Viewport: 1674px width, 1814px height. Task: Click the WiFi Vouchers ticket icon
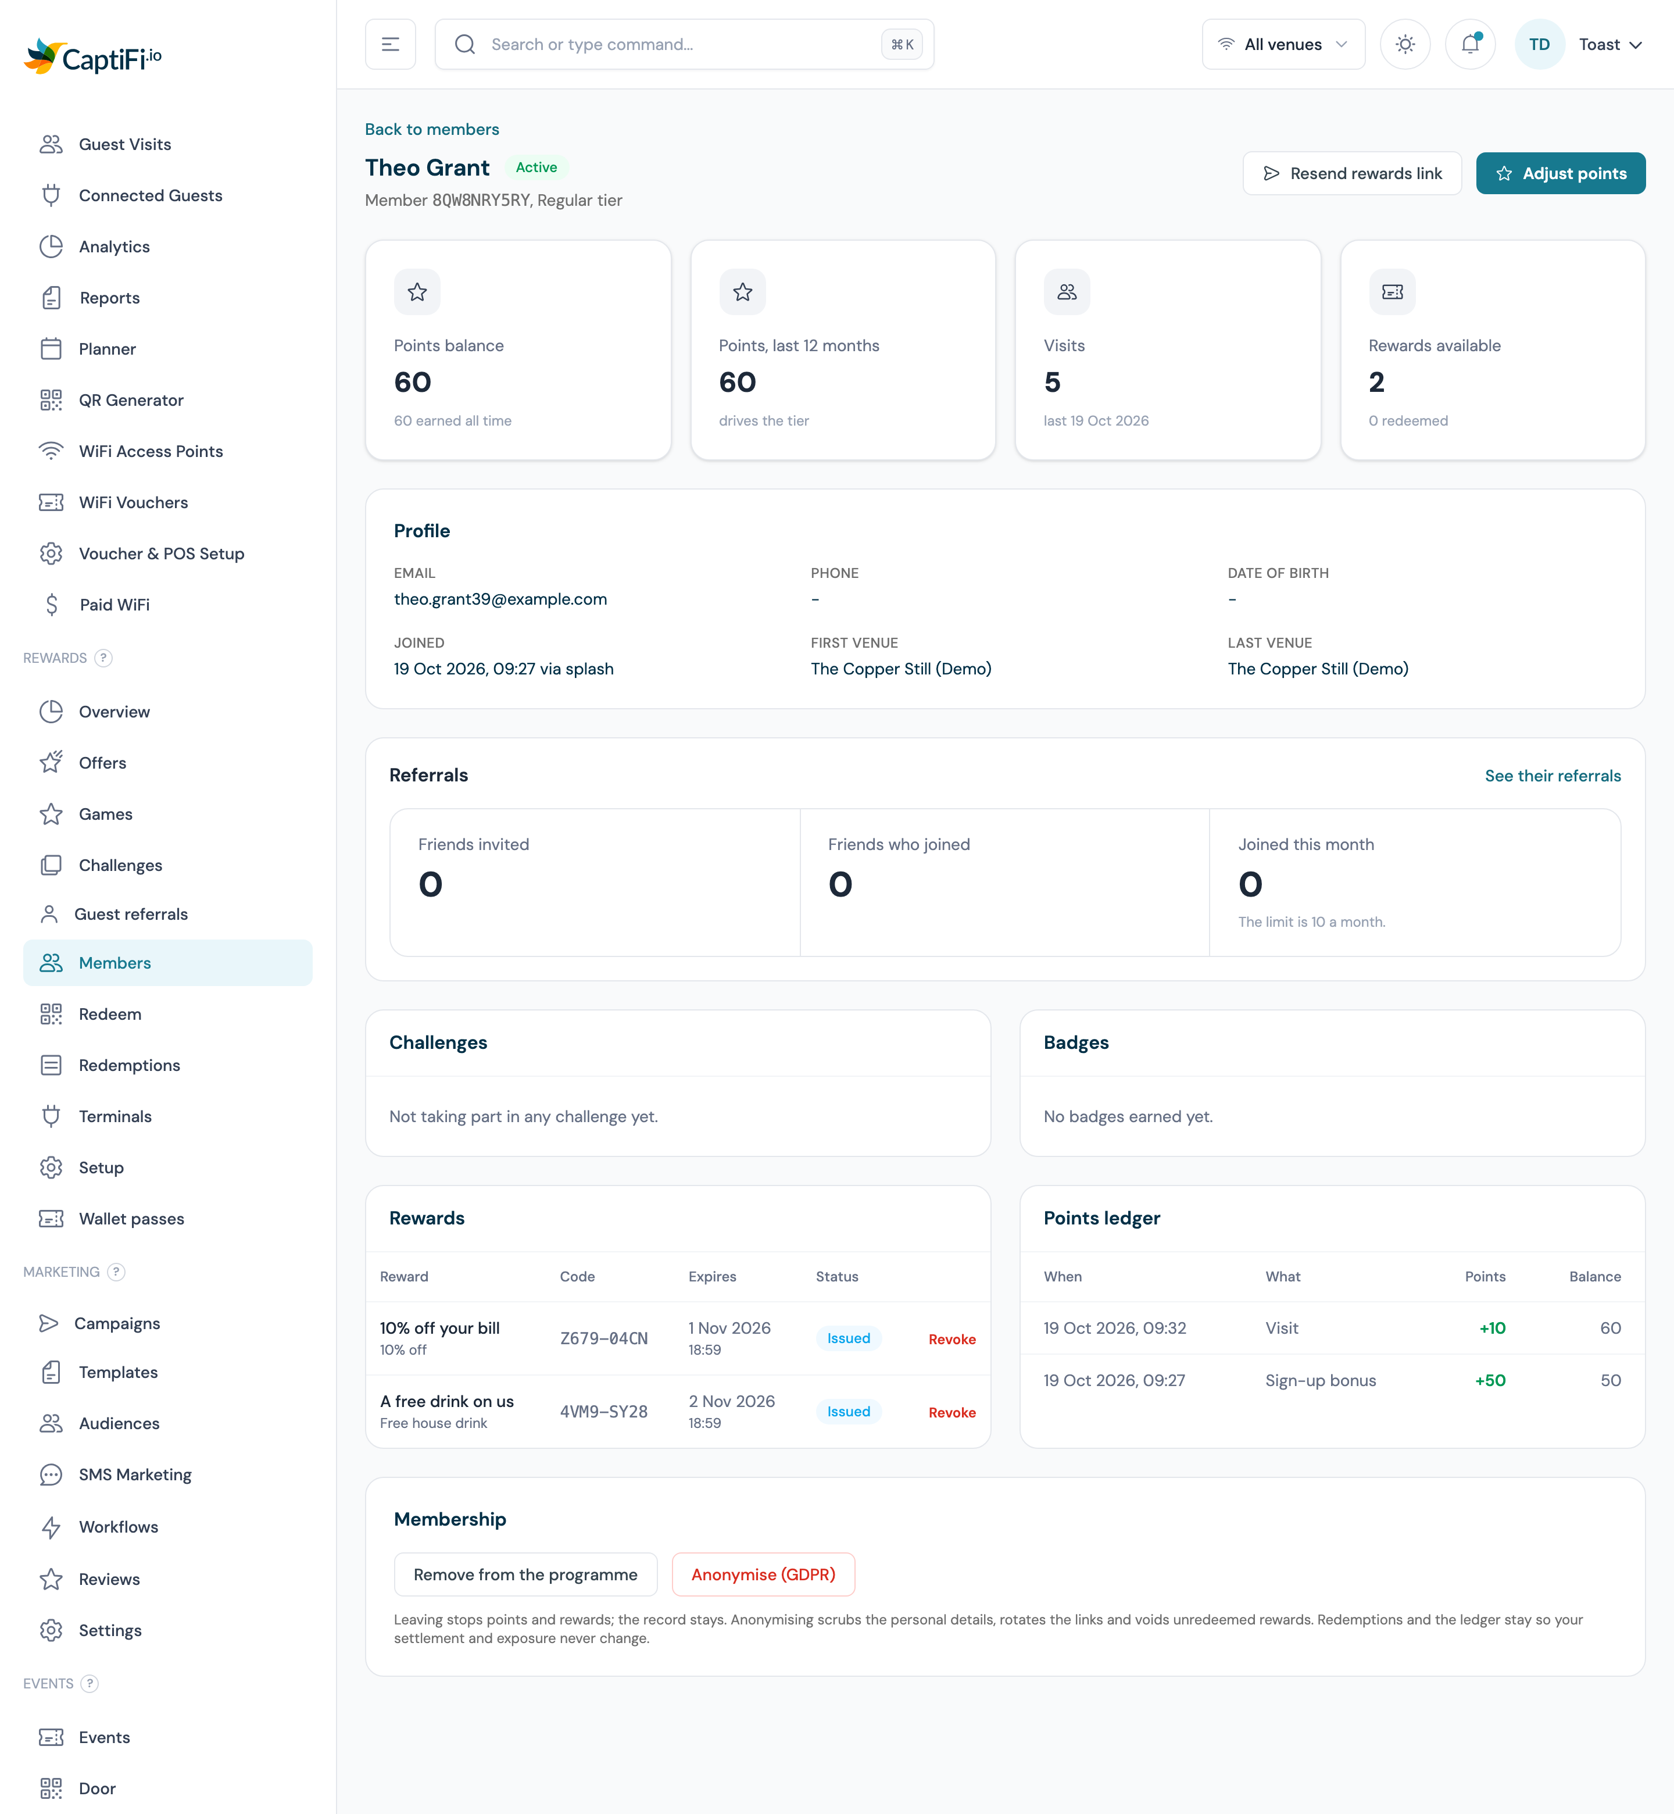(52, 503)
